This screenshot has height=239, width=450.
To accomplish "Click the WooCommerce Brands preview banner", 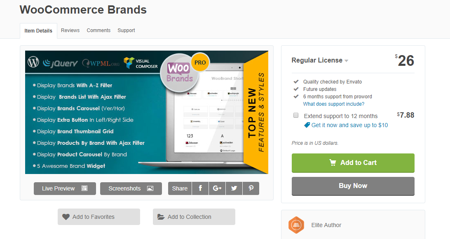I will (147, 112).
